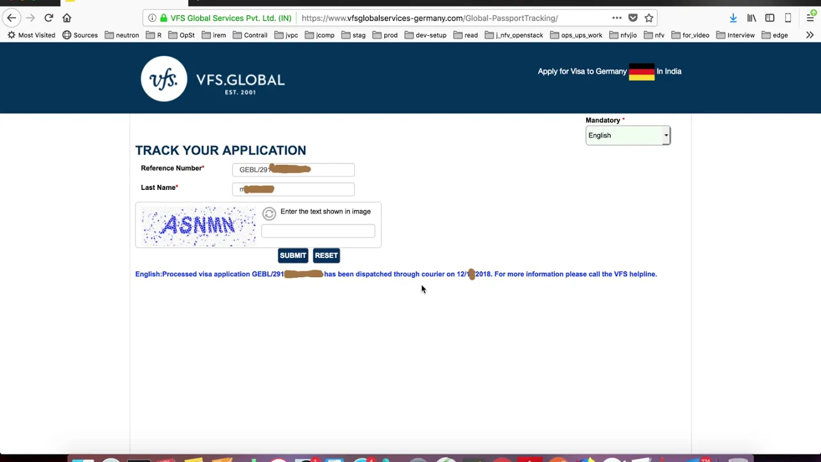Screen dimensions: 821x462
Task: Click the VFS Global logo
Action: 213,79
